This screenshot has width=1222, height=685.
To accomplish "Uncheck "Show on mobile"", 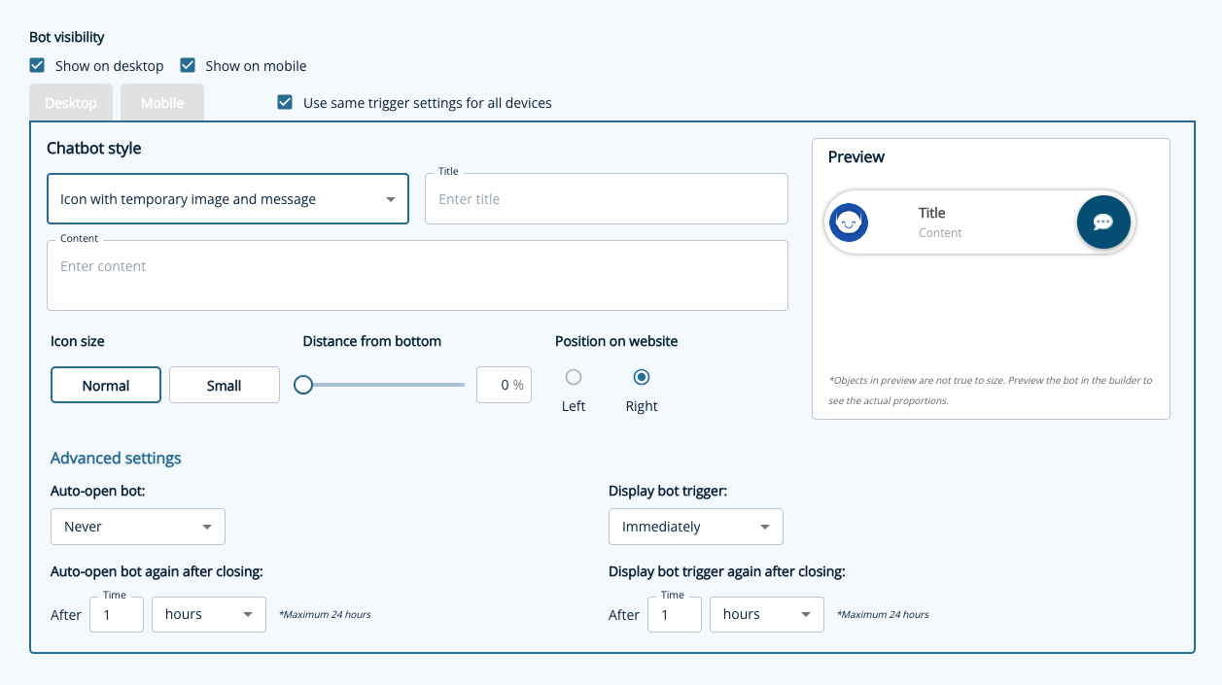I will (187, 65).
